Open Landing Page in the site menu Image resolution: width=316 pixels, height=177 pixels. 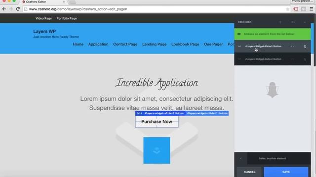154,44
